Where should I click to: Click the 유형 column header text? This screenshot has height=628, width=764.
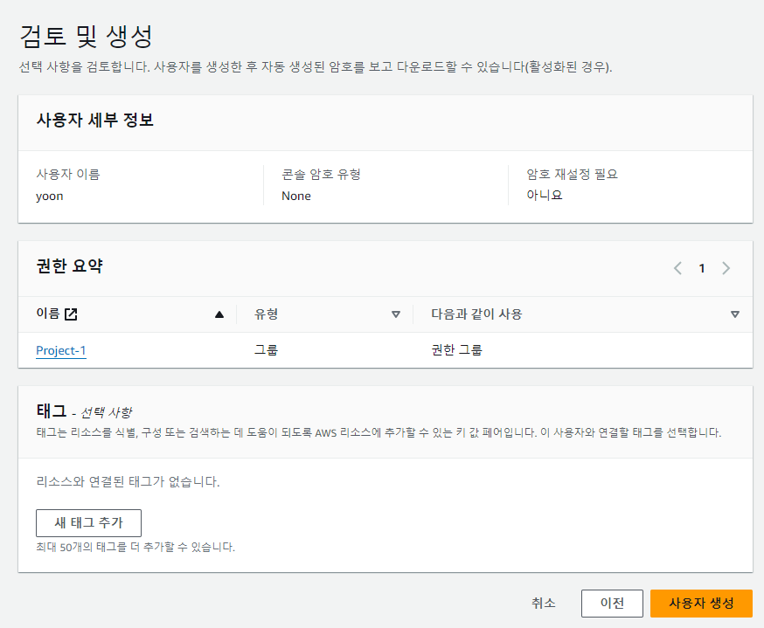[x=266, y=314]
